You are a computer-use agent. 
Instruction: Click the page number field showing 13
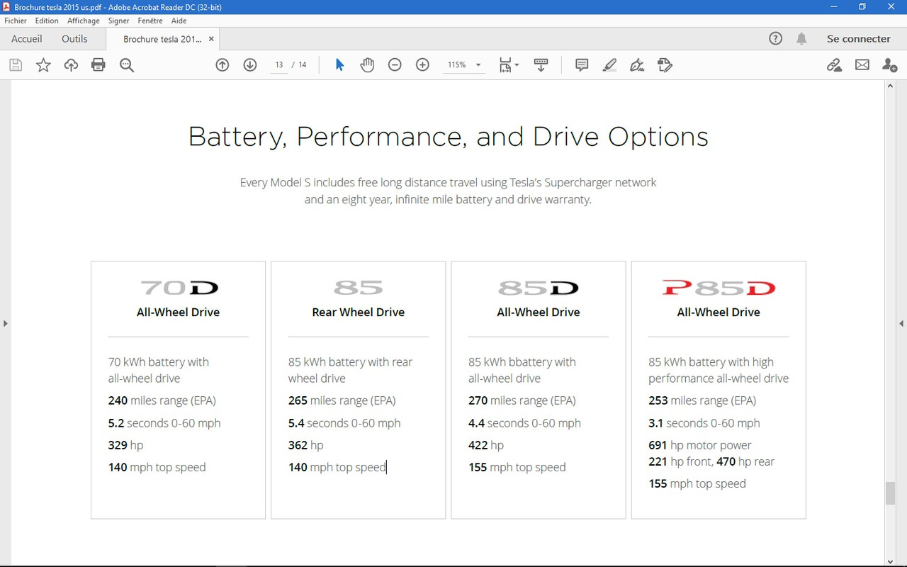279,65
